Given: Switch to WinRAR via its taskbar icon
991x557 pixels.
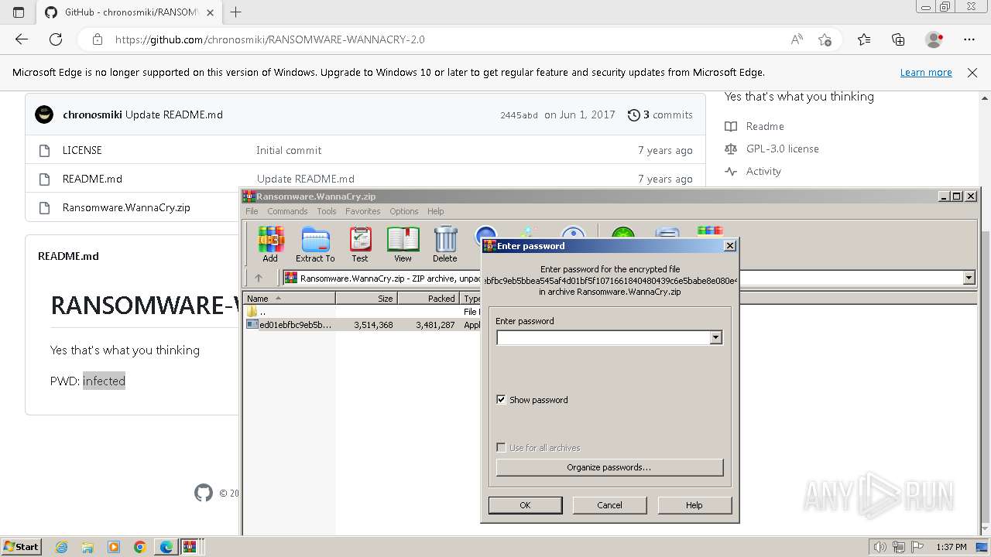Looking at the screenshot, I should (x=190, y=547).
